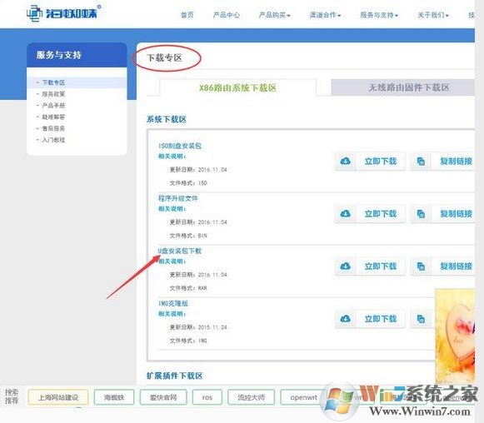Open 售后服务 in the sidebar
The height and width of the screenshot is (423, 484).
[x=53, y=128]
